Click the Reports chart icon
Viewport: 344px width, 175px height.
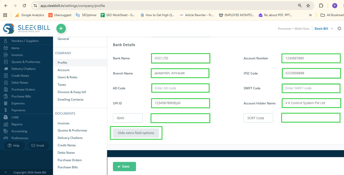point(6,124)
